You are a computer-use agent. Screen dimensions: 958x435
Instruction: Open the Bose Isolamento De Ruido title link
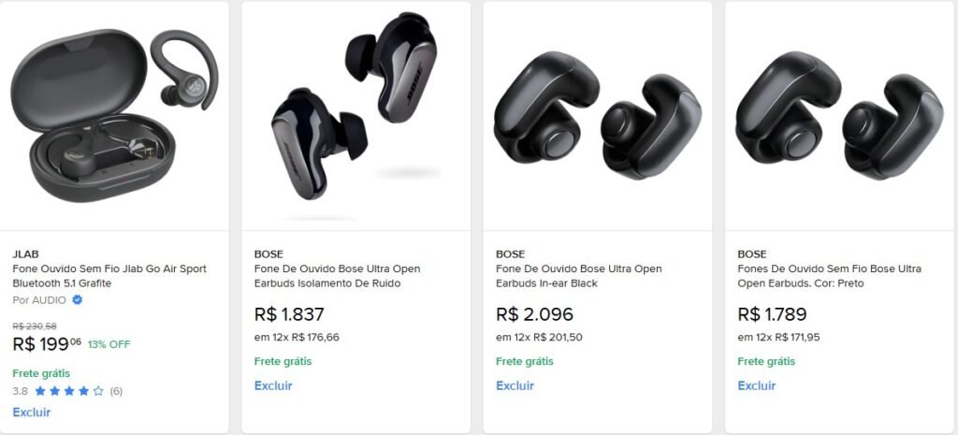point(337,276)
